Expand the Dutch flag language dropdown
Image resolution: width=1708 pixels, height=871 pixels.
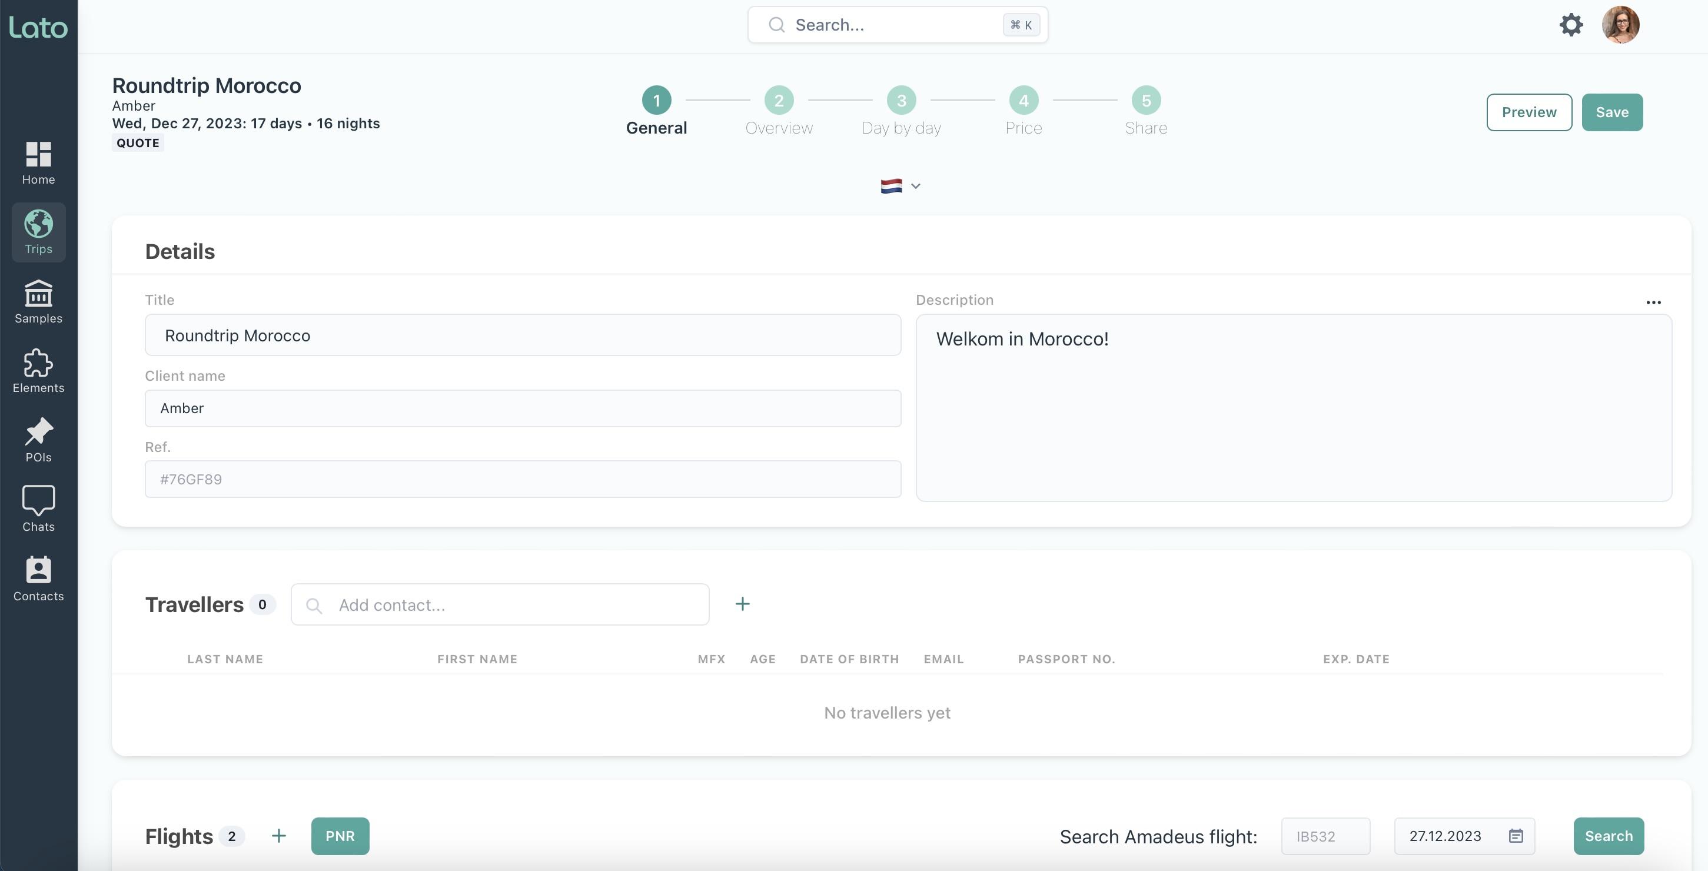click(x=900, y=186)
